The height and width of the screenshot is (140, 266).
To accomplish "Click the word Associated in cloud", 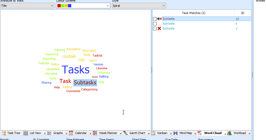I will [89, 51].
